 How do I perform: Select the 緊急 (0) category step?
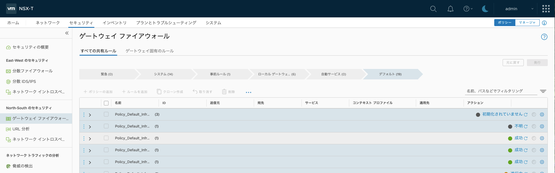coord(107,74)
